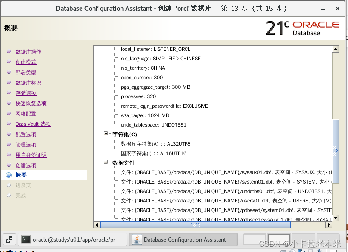Open the 网络配置 step
This screenshot has height=252, width=348.
pyautogui.click(x=25, y=113)
